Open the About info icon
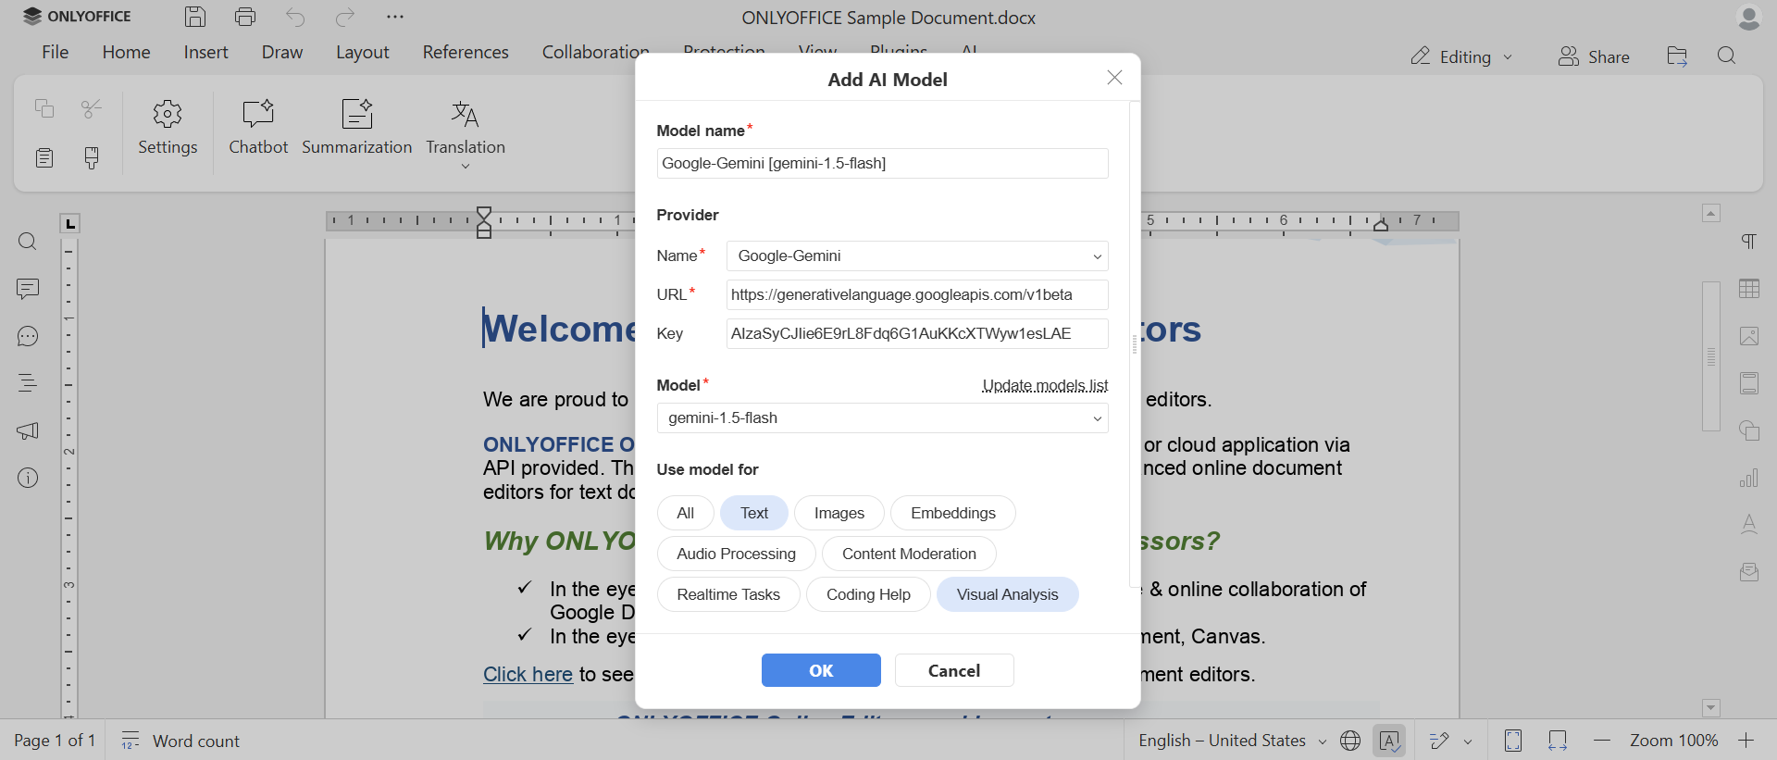The image size is (1777, 760). pos(28,478)
